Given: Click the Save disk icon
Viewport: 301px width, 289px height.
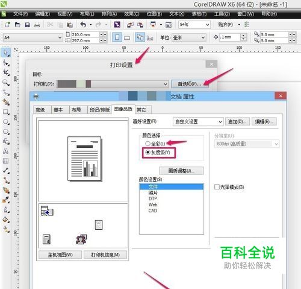Looking at the screenshot, I should (27, 25).
